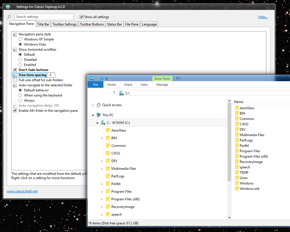Click the Common folder icon in file list

pos(237,119)
